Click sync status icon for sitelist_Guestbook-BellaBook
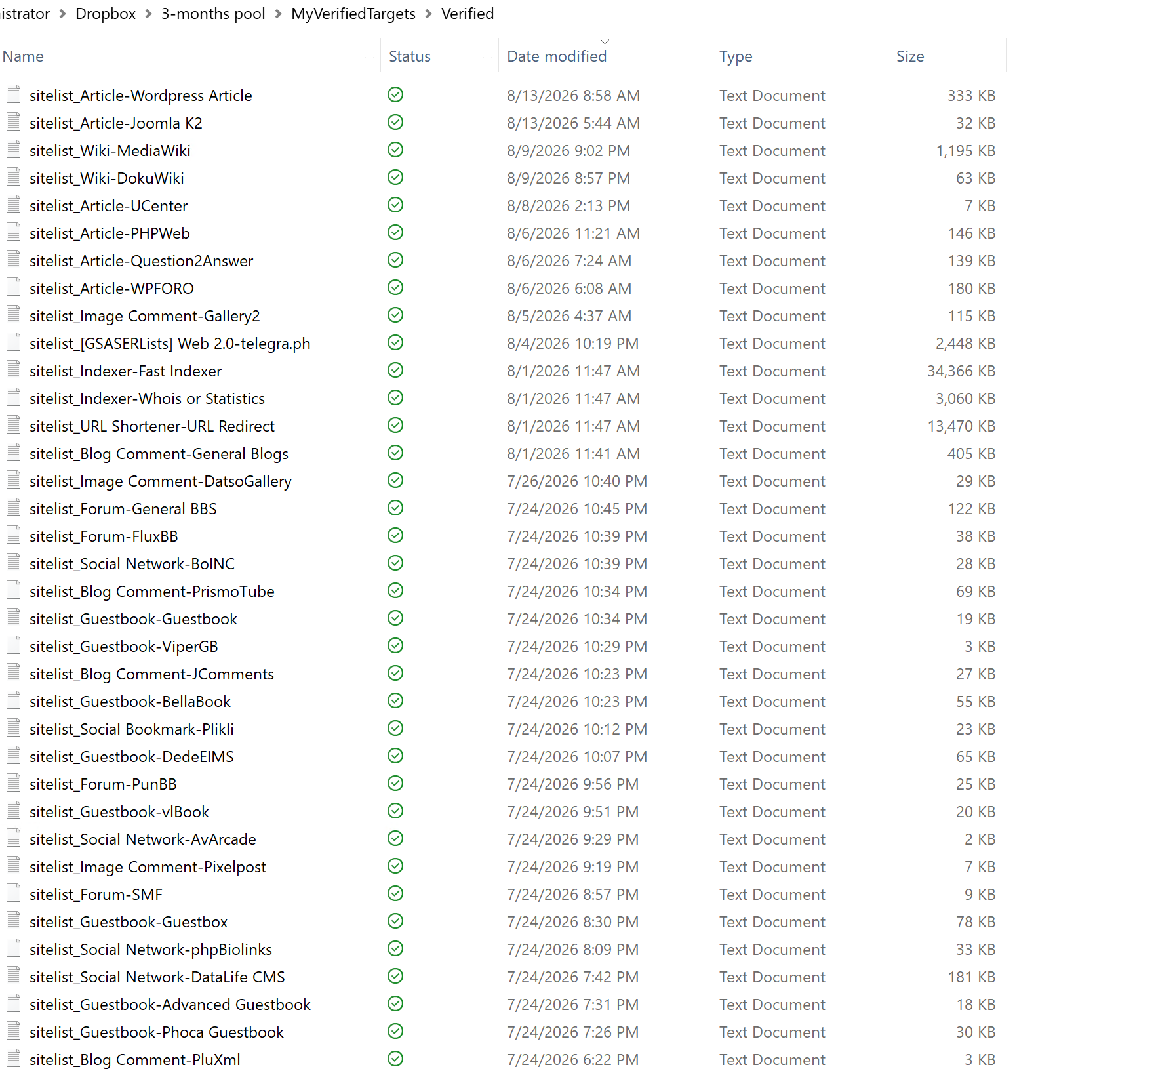1156x1071 pixels. (x=395, y=700)
